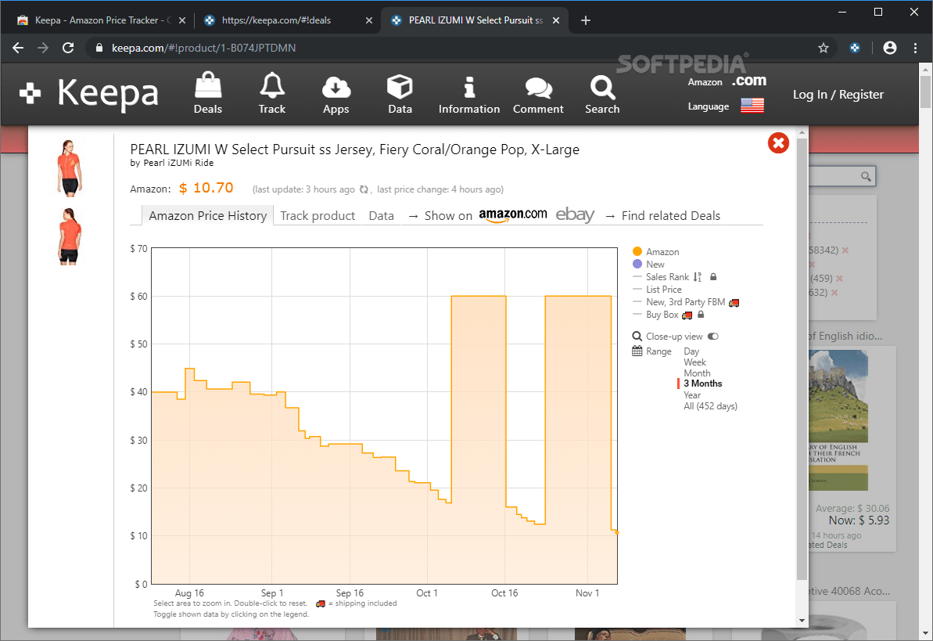
Task: Click the background page search magnifier
Action: (866, 176)
